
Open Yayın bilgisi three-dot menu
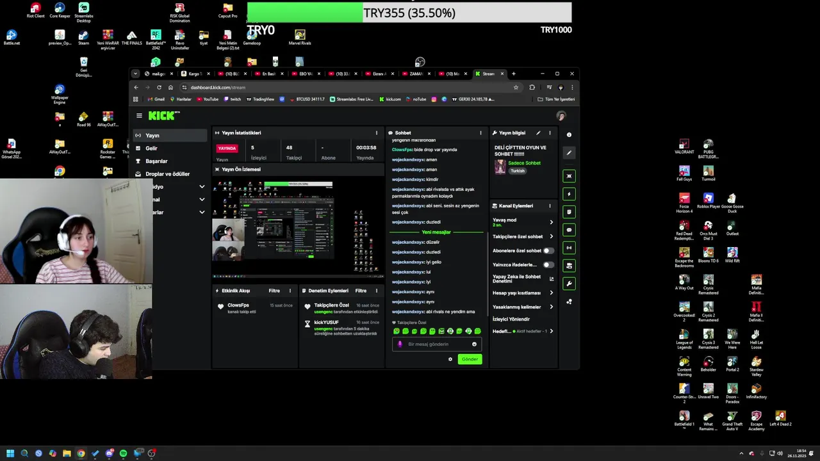tap(550, 133)
